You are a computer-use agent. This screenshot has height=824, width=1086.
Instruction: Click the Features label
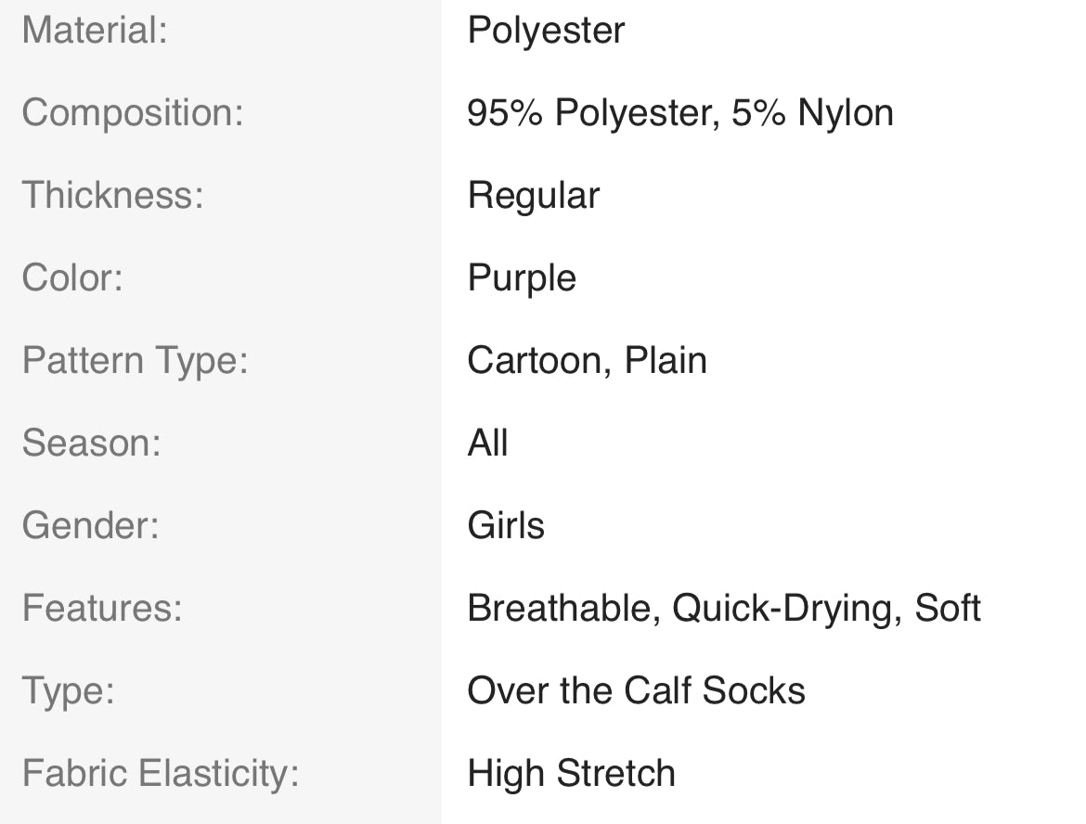pos(102,609)
